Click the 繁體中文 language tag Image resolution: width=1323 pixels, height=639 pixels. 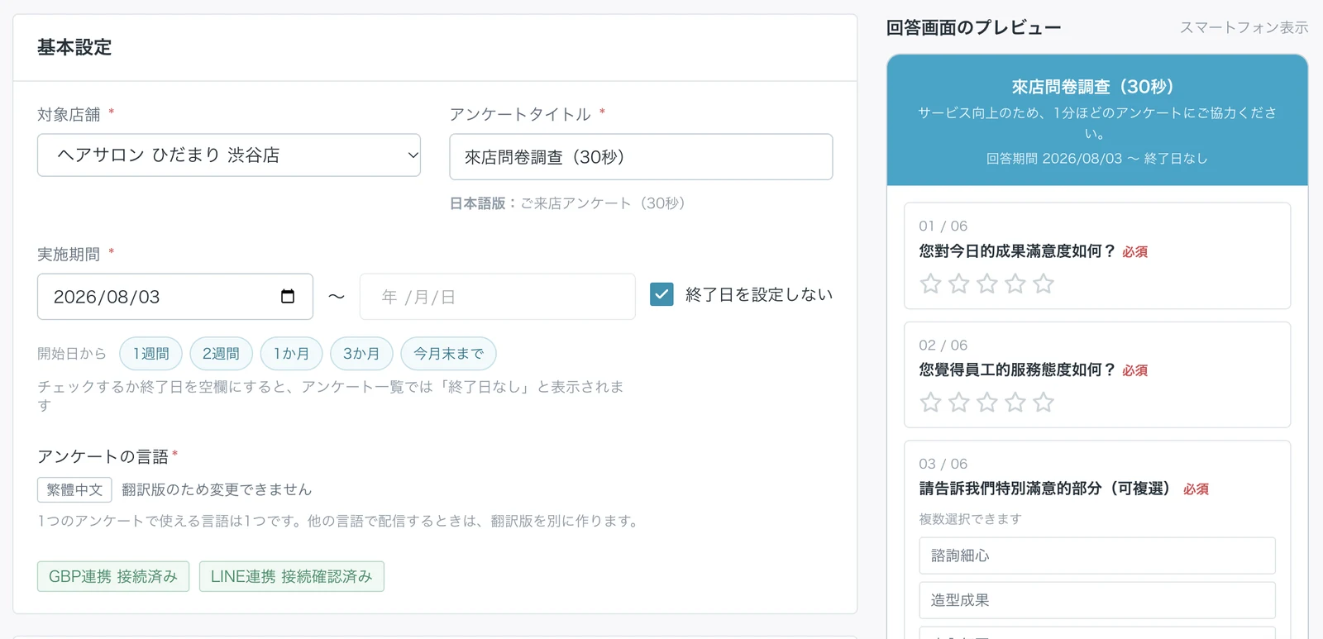click(74, 489)
